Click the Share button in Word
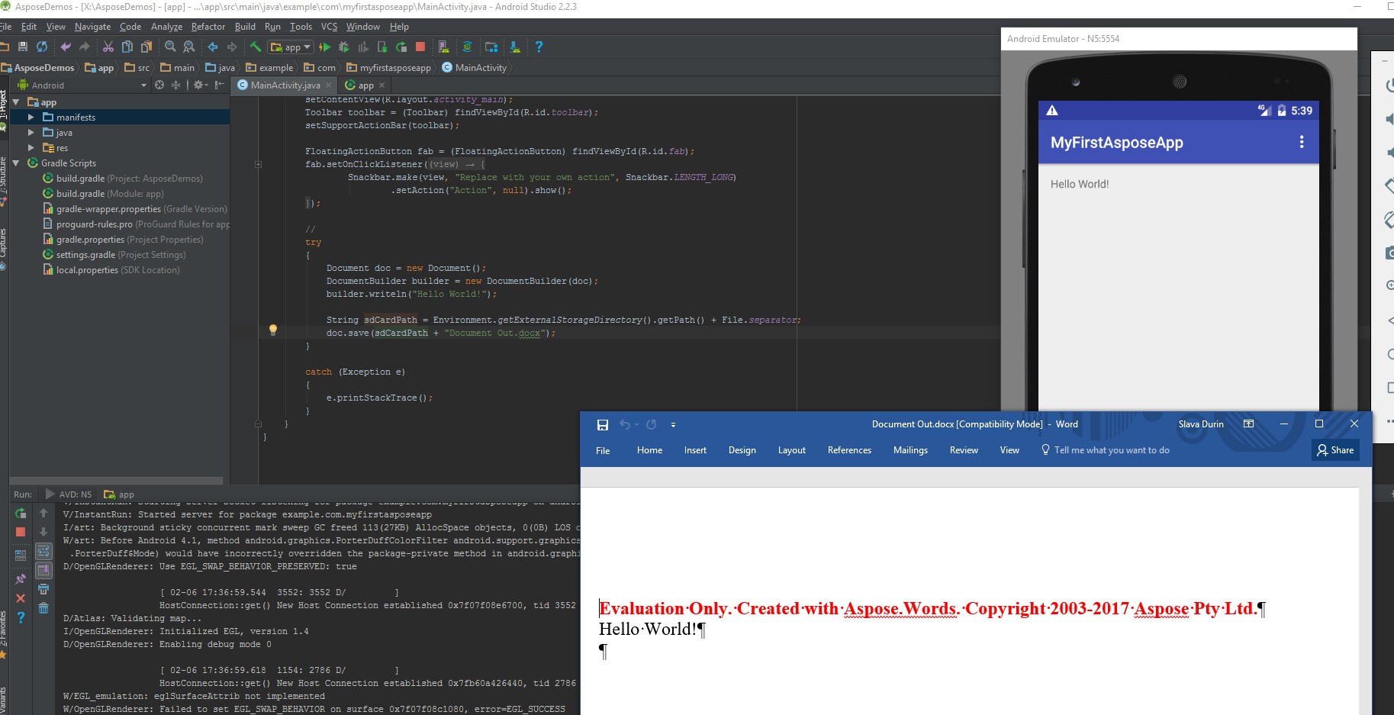Image resolution: width=1394 pixels, height=715 pixels. (1335, 450)
